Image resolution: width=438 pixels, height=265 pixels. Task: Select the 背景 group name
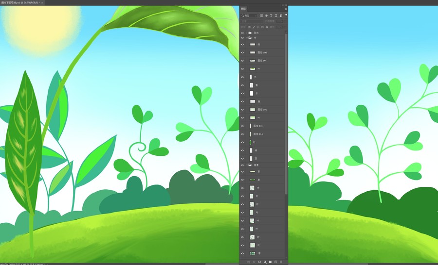(x=256, y=165)
